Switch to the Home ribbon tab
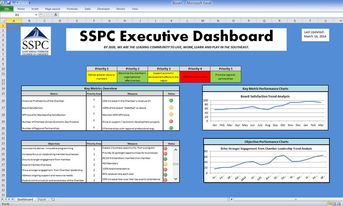Image resolution: width=343 pixels, height=206 pixels. click(21, 9)
